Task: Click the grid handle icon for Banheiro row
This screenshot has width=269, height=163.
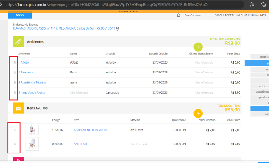Action: pyautogui.click(x=15, y=73)
